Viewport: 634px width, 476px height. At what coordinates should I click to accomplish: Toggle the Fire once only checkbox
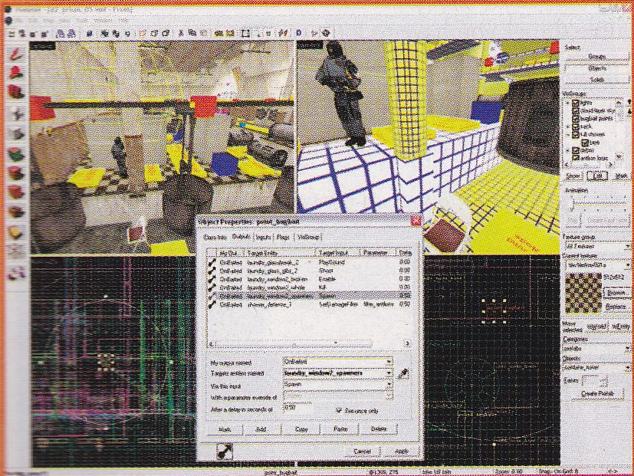(x=340, y=411)
